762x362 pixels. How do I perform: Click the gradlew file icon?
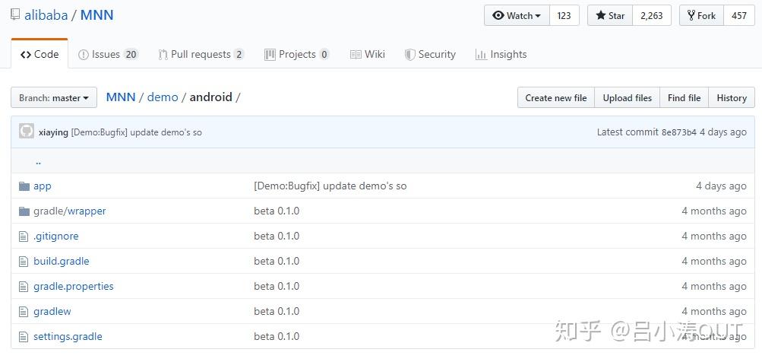[24, 312]
